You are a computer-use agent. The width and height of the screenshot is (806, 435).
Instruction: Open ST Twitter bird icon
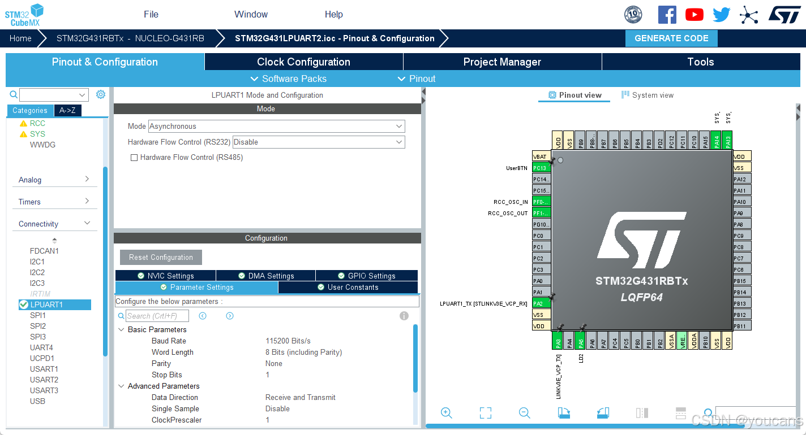click(x=721, y=15)
